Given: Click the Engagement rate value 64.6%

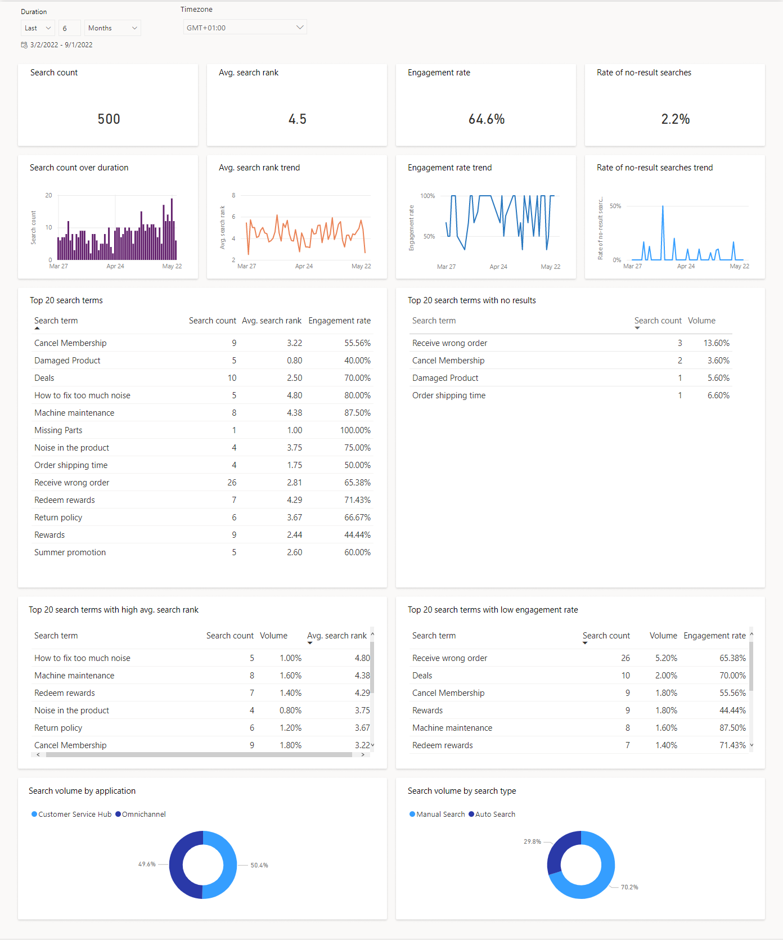Looking at the screenshot, I should tap(487, 119).
